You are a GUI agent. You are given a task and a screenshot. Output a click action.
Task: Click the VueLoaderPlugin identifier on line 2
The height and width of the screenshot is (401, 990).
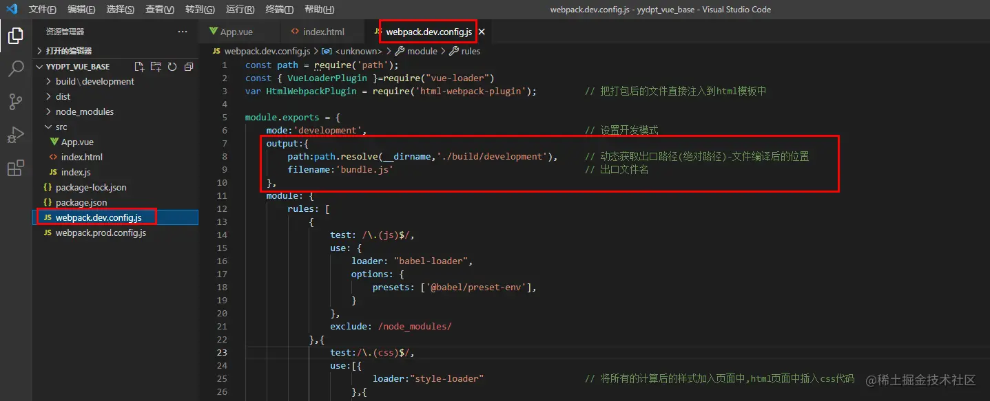pyautogui.click(x=327, y=78)
